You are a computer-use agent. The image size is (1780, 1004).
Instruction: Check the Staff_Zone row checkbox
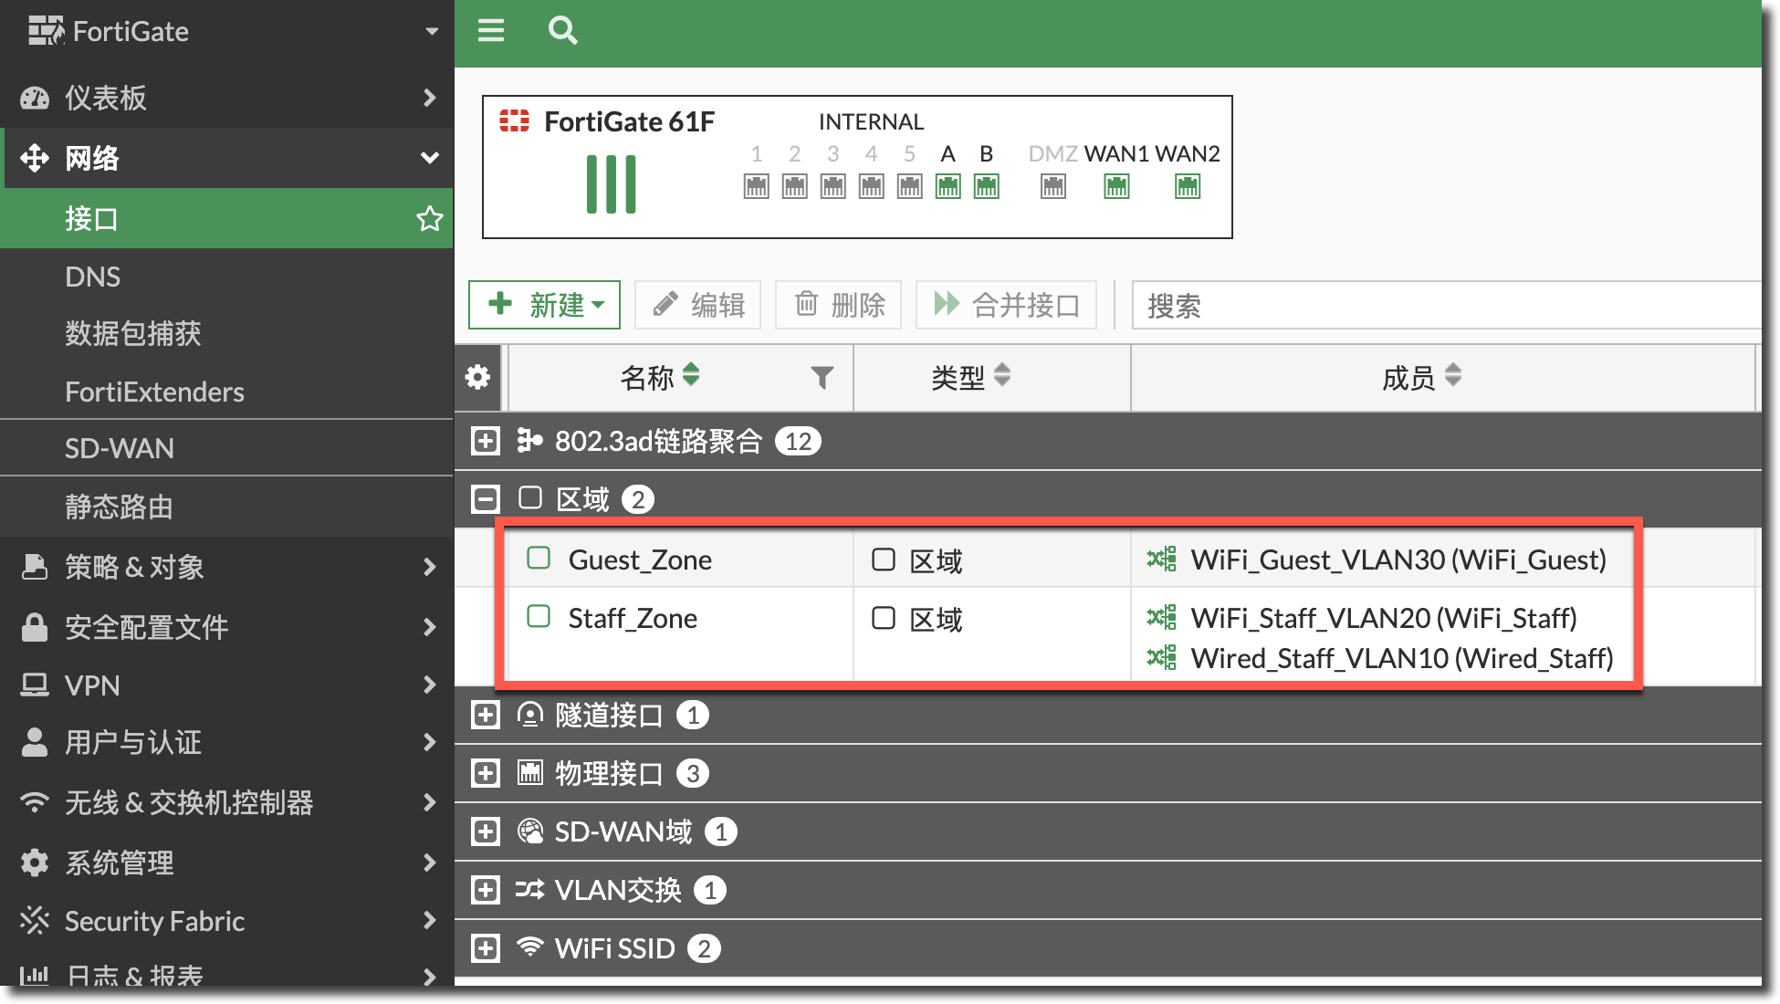click(539, 617)
